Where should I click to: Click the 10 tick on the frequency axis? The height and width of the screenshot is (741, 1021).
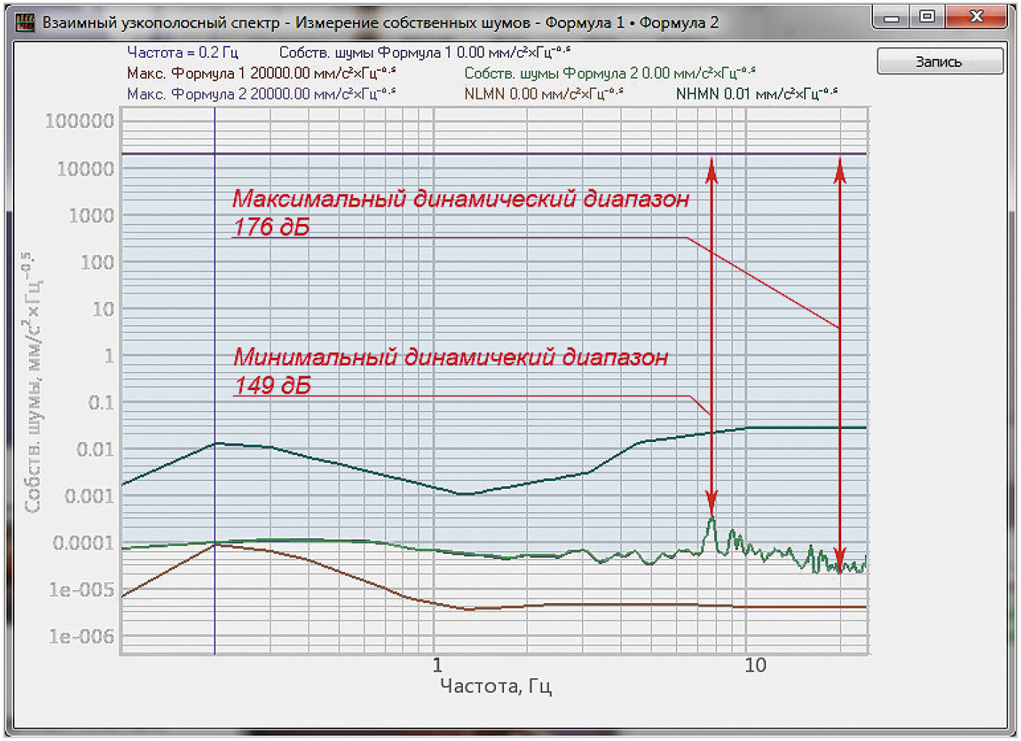755,666
